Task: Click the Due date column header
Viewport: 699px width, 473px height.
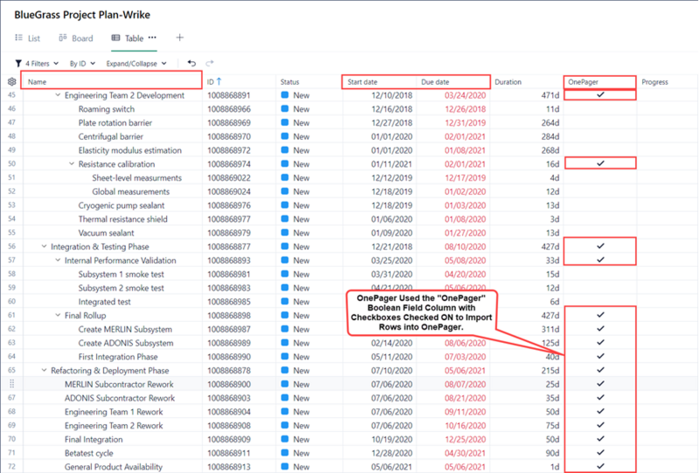Action: (x=435, y=82)
